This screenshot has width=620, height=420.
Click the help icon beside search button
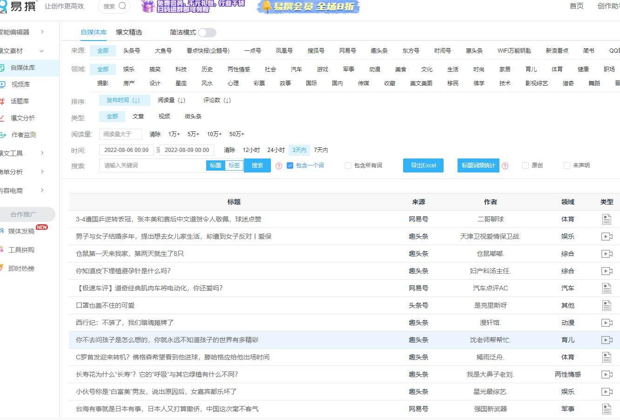(279, 166)
